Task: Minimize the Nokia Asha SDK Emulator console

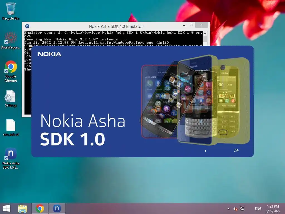Action: (184, 25)
